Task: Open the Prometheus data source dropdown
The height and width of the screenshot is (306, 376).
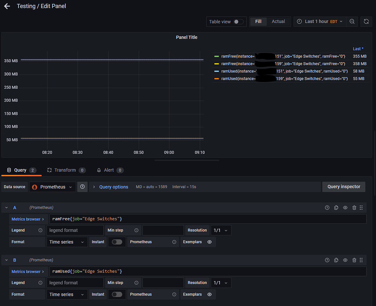Action: (53, 187)
